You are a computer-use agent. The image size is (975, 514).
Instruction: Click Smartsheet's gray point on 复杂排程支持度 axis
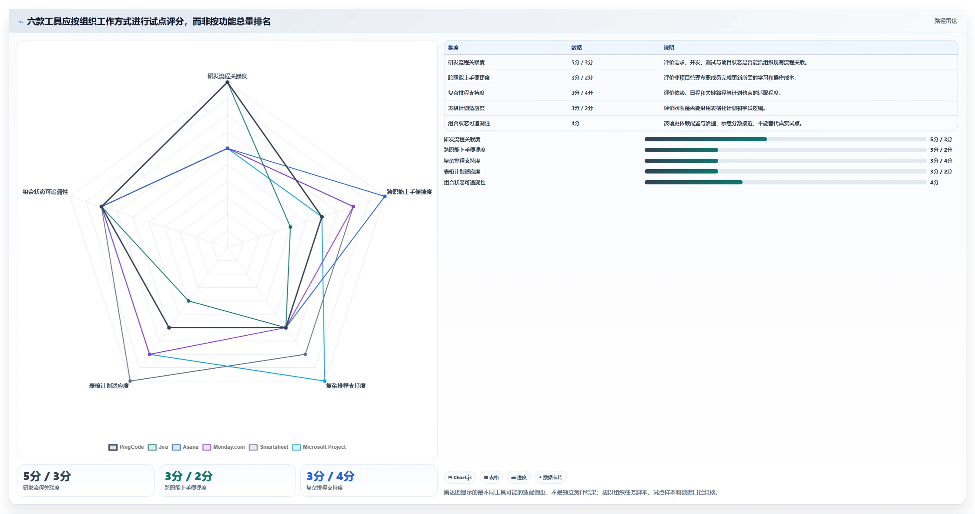305,354
